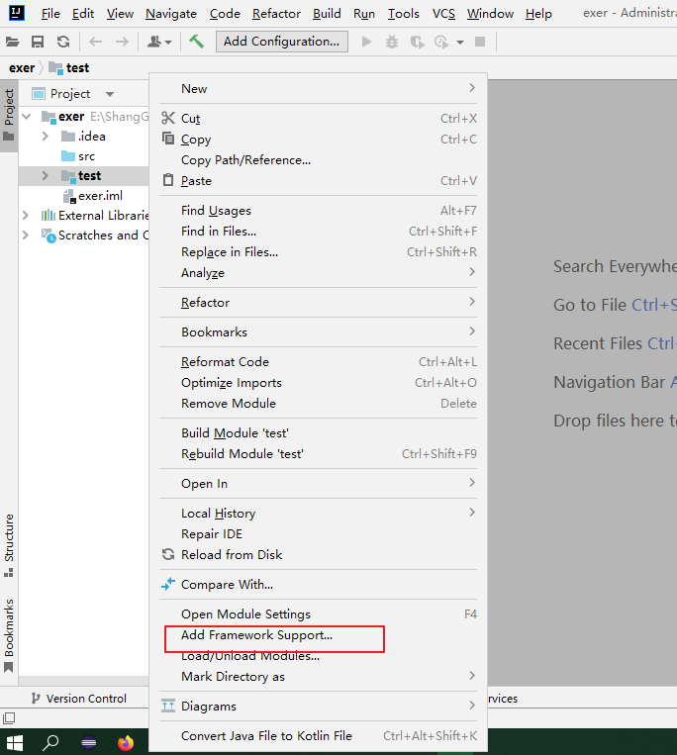Viewport: 677px width, 755px height.
Task: Open the user/account dropdown in toolbar
Action: pos(159,42)
